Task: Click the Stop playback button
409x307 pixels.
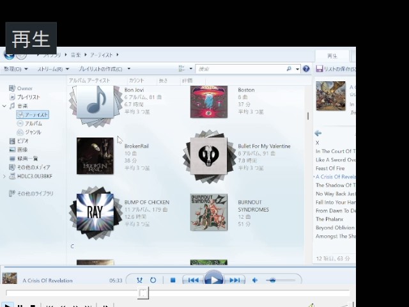Action: (173, 280)
